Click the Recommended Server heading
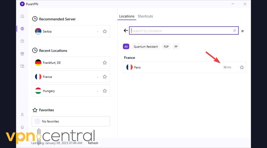267x148 pixels. coord(57,19)
